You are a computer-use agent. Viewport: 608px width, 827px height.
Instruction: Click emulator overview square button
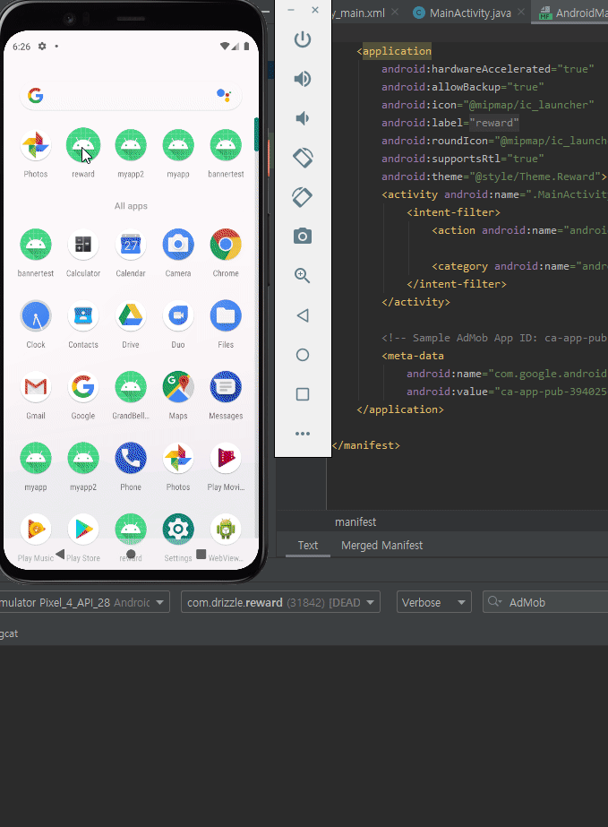click(x=303, y=394)
